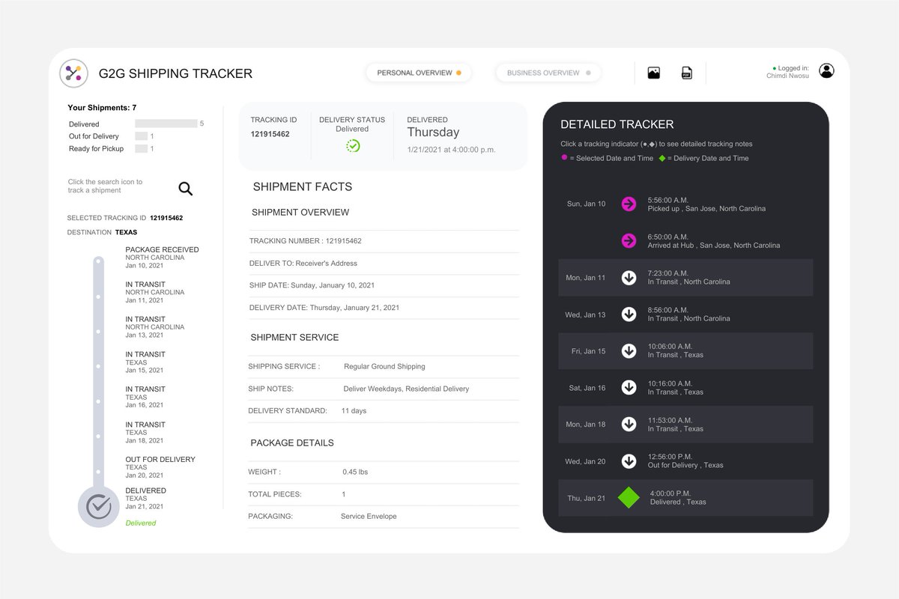This screenshot has height=599, width=899.
Task: Click 'DELIVERY DATE: Thursday, January 21, 2021' row
Action: 384,308
